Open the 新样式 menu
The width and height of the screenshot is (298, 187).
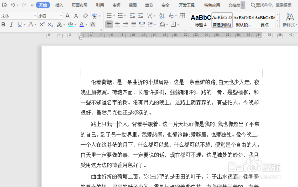click(290, 20)
